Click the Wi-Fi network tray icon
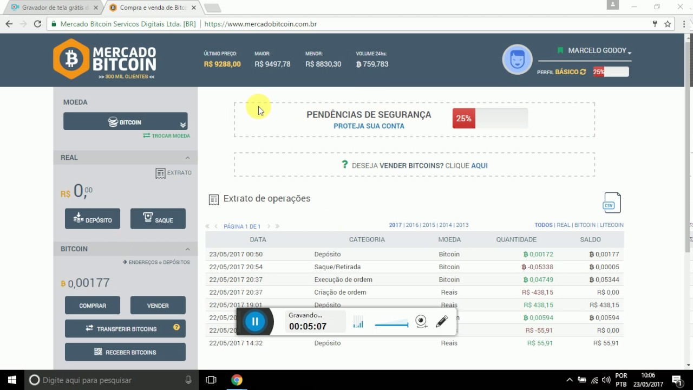Image resolution: width=693 pixels, height=390 pixels. (x=594, y=380)
